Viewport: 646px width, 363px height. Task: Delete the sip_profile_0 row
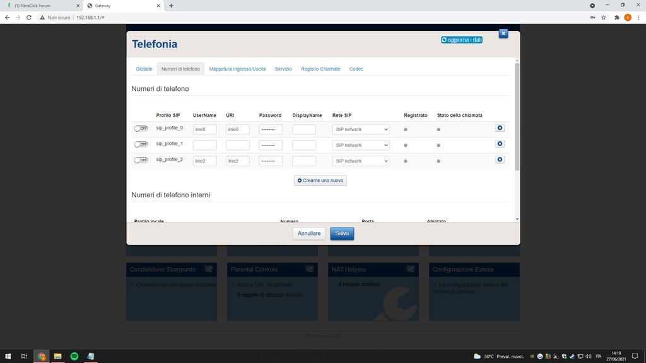(x=500, y=128)
